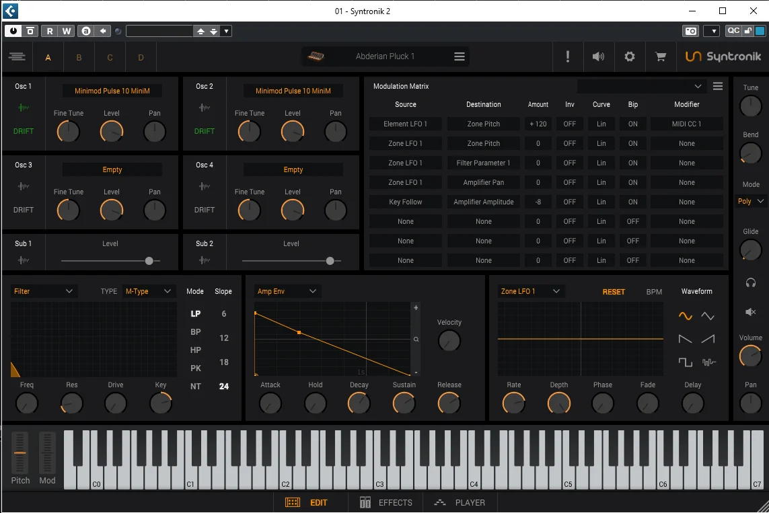Viewport: 769px width, 513px height.
Task: Select the triangle LFO waveform
Action: click(708, 316)
